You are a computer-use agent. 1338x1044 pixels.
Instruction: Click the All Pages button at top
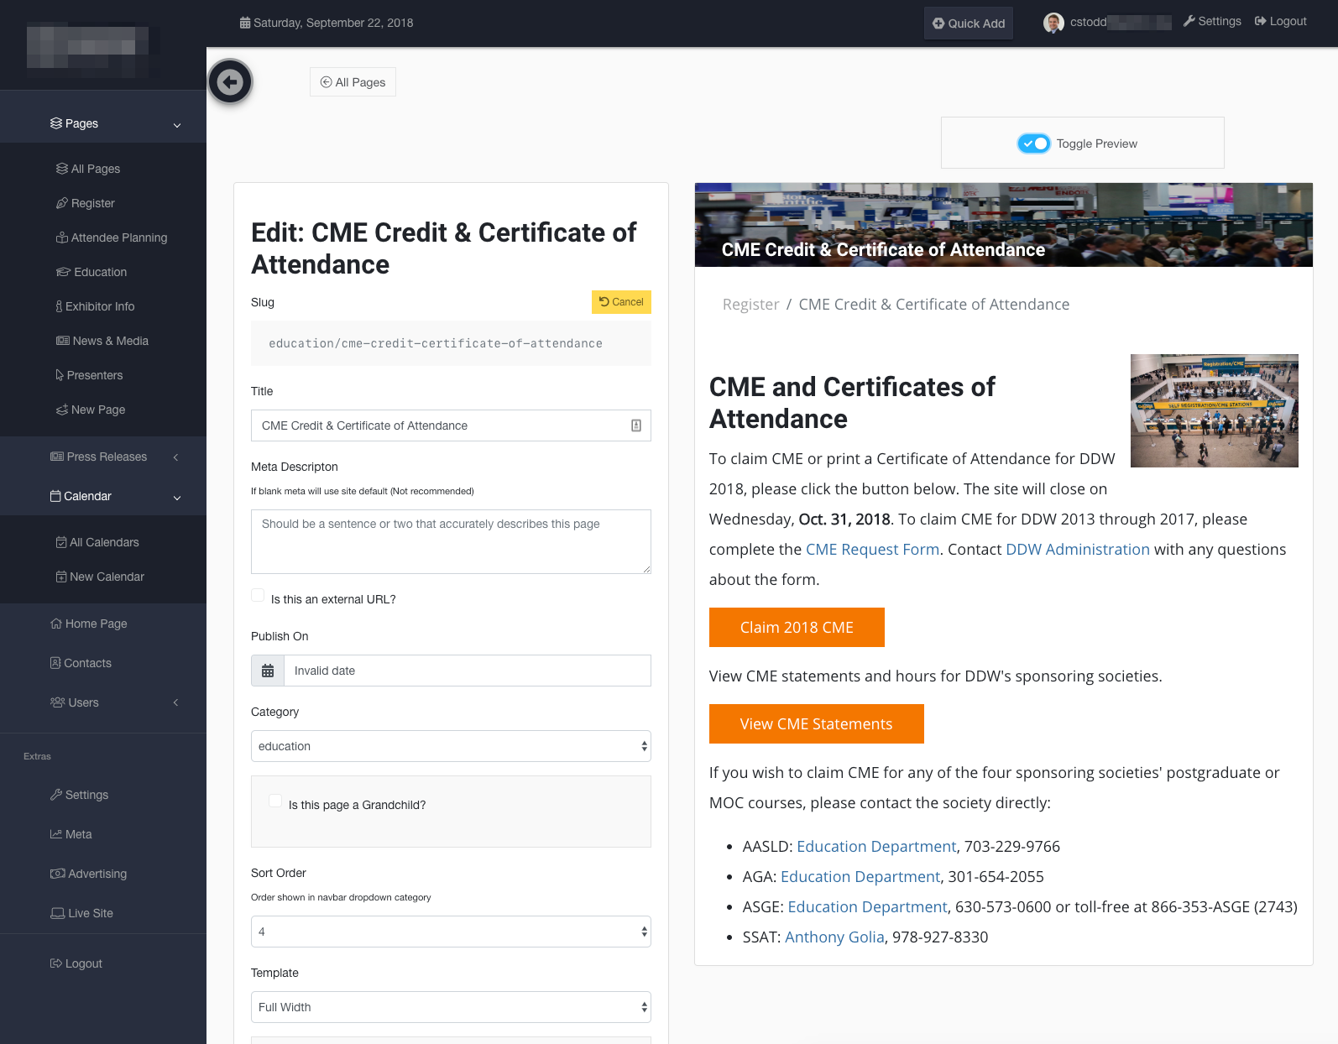click(353, 82)
